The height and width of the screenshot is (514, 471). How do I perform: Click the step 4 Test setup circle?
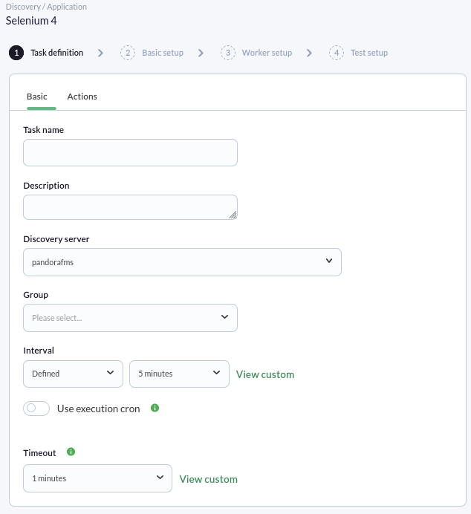pyautogui.click(x=337, y=53)
